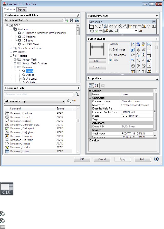Collapse the Properties pane
Viewport: 164px width, 229px height.
tap(157, 79)
